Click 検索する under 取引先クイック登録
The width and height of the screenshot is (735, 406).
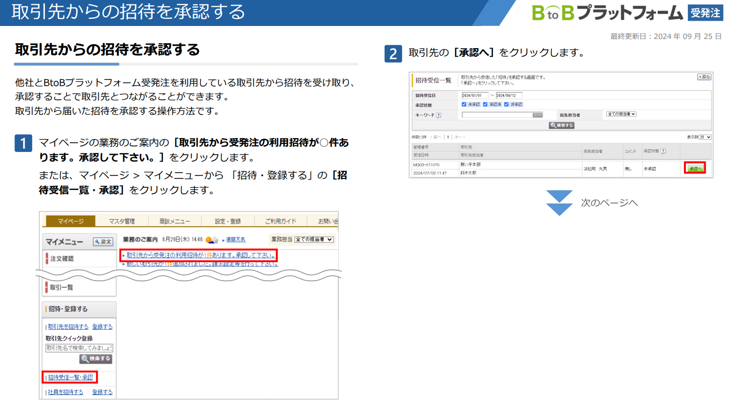tap(96, 359)
